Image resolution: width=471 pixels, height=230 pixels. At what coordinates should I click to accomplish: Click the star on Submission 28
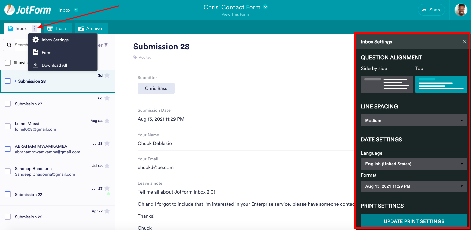pyautogui.click(x=107, y=76)
